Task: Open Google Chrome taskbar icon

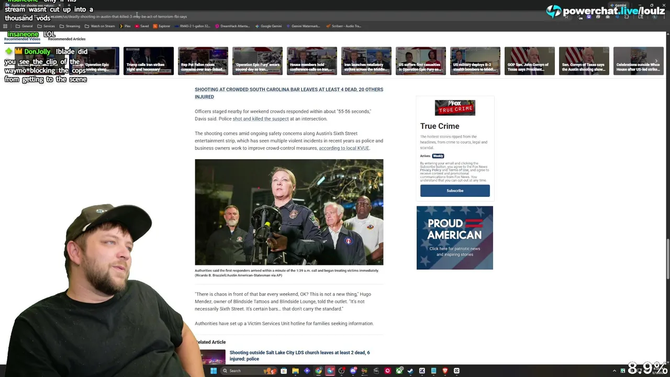Action: pyautogui.click(x=319, y=371)
